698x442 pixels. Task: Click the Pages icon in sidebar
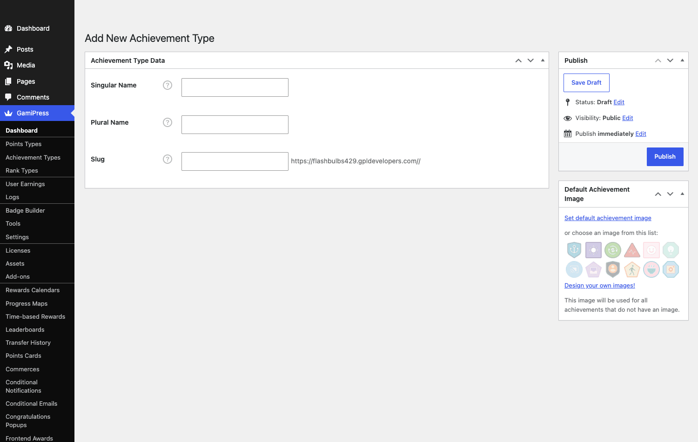[x=8, y=81]
